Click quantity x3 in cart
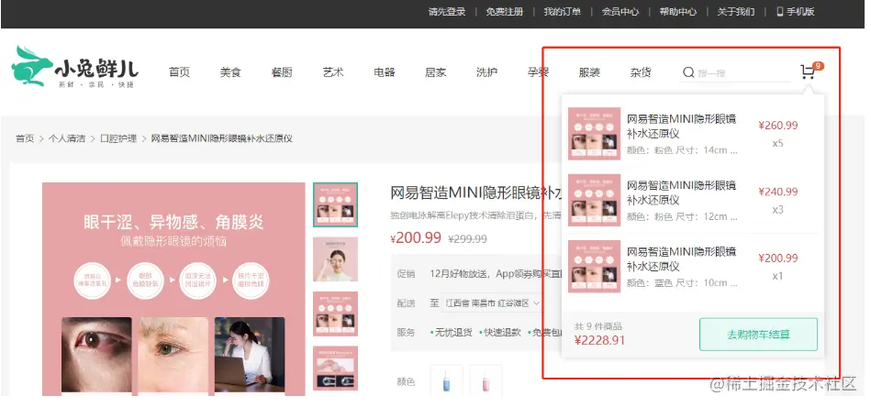Viewport: 871px width, 407px height. pyautogui.click(x=777, y=210)
